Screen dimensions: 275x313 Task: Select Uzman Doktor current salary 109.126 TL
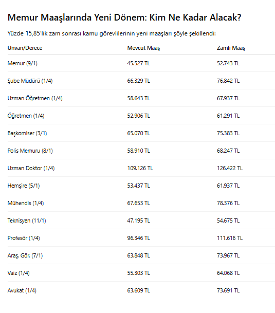click(140, 168)
